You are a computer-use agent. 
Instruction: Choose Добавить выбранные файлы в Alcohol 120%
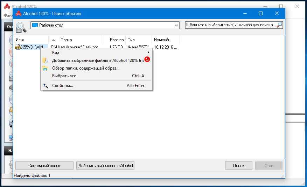point(96,60)
